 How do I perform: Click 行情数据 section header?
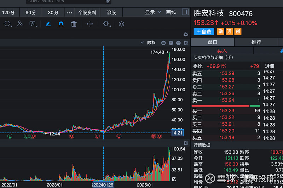(202, 145)
